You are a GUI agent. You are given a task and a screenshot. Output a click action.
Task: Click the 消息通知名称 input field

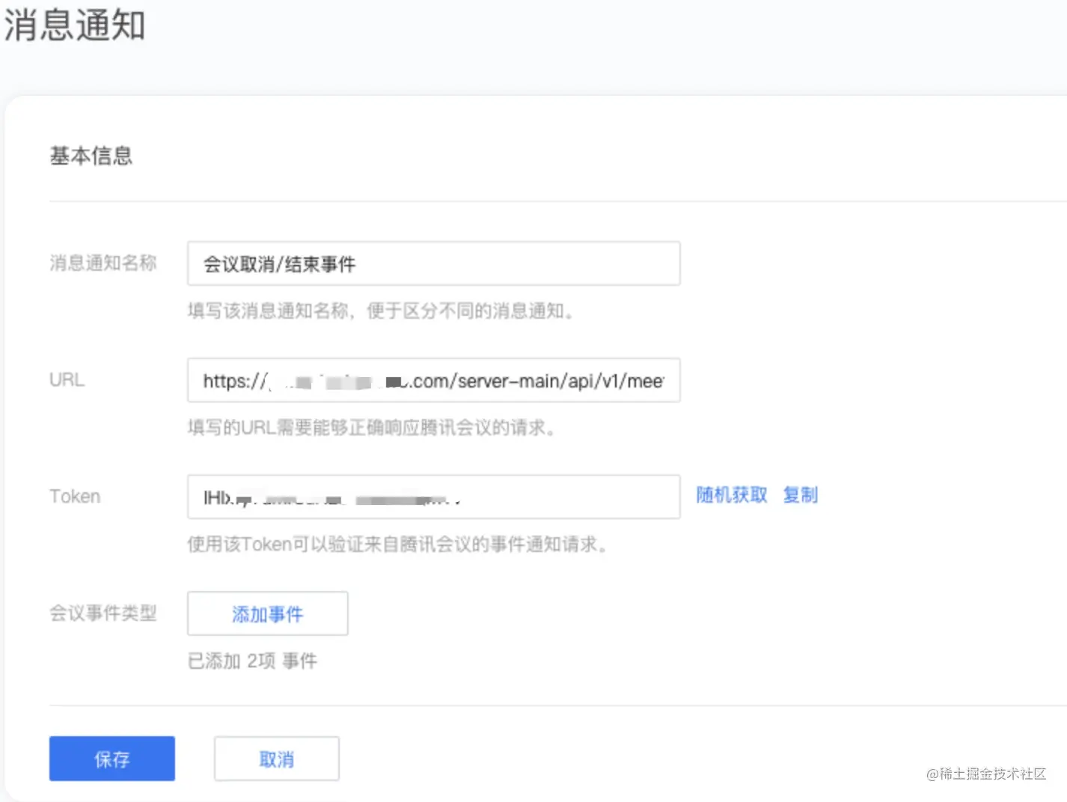tap(433, 263)
